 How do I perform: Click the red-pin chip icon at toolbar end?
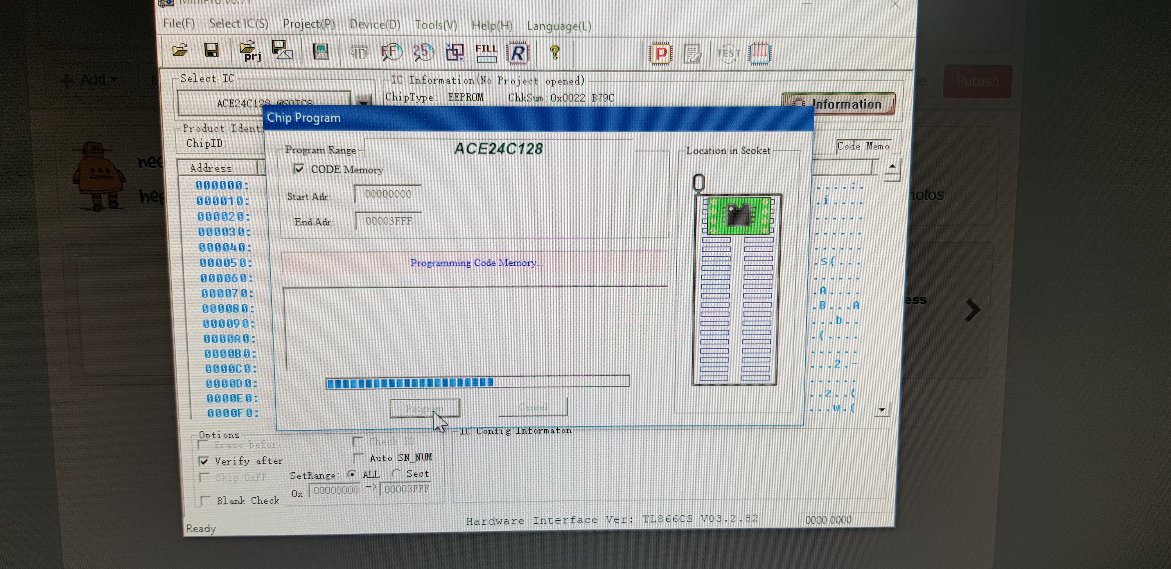pos(759,54)
